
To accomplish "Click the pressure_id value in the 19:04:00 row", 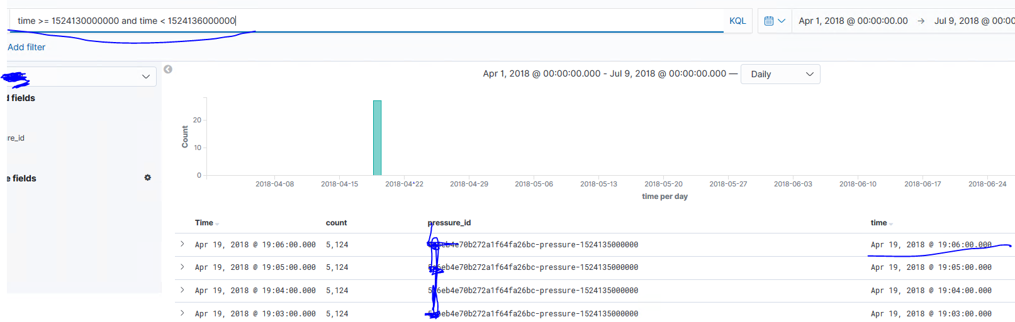I will (533, 291).
